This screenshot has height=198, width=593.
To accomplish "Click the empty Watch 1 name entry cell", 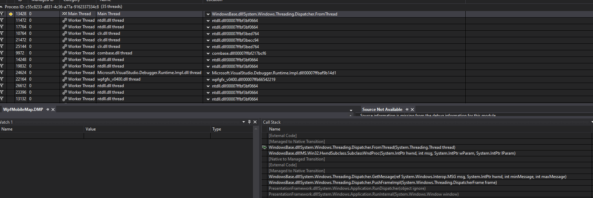I will (42, 136).
